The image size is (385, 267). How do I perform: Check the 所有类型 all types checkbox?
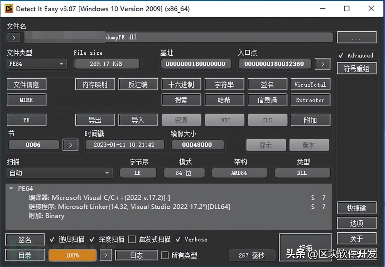pos(164,255)
